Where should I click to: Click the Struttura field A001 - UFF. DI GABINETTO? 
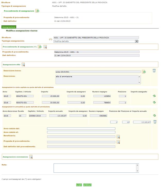pos(96,37)
